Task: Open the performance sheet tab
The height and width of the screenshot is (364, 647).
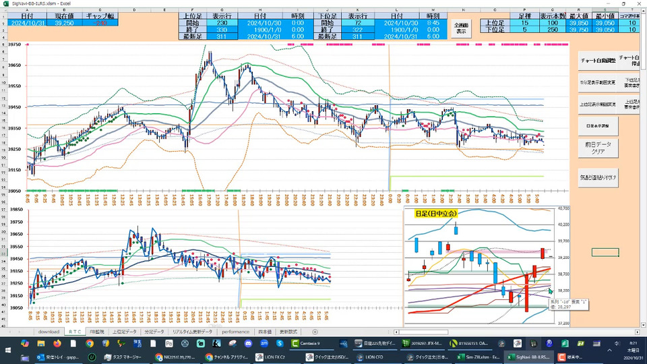Action: 235,332
